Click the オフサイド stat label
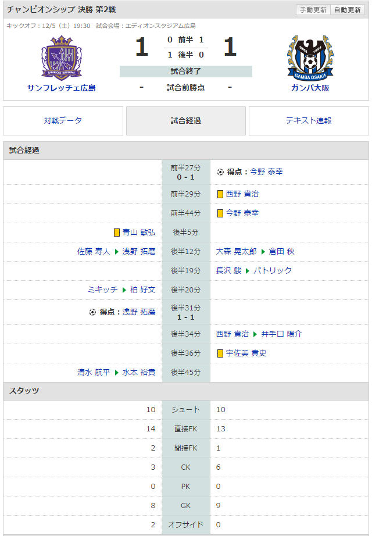 click(185, 524)
